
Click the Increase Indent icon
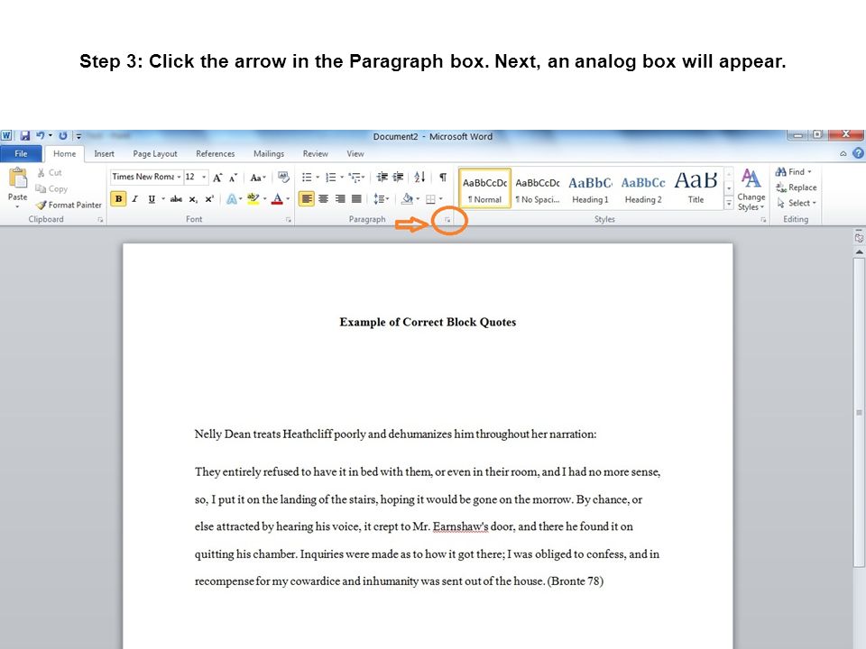tap(398, 178)
